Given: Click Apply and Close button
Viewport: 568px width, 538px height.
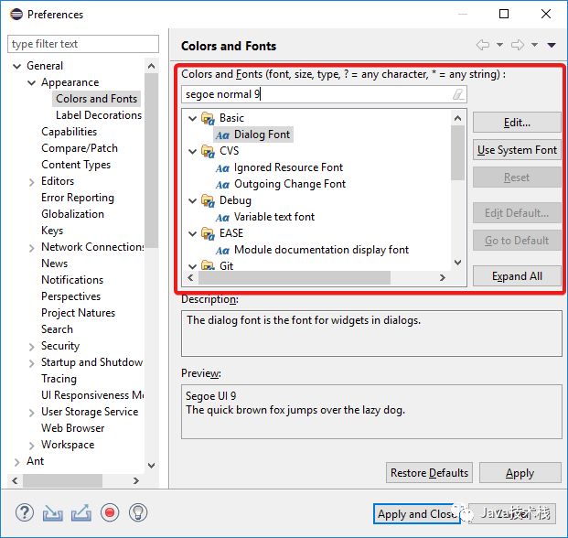Looking at the screenshot, I should 417,513.
